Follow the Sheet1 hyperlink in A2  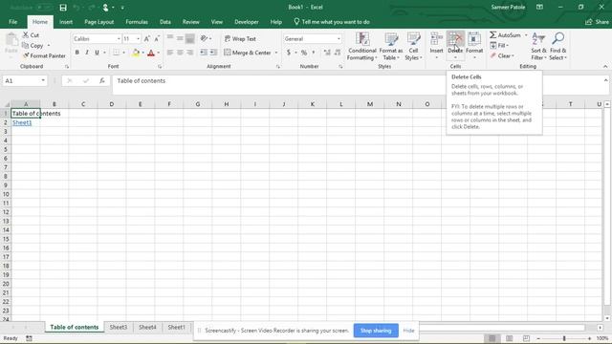coord(22,122)
